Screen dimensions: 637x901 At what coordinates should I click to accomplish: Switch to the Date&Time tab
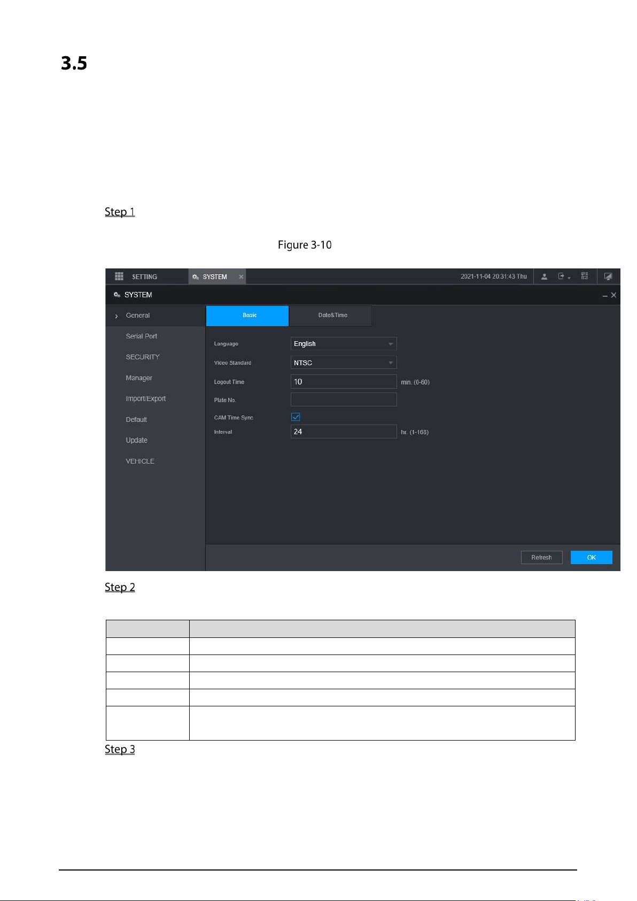(331, 315)
